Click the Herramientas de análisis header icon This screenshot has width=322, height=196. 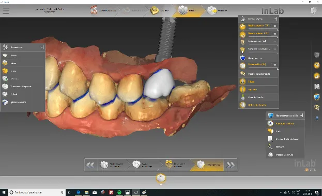[x=271, y=116]
